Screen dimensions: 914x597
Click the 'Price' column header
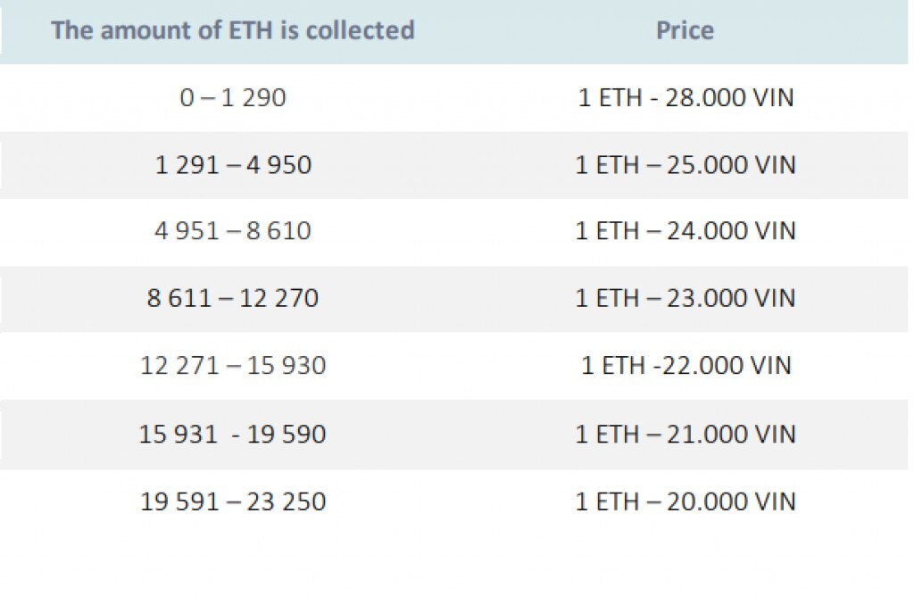tap(685, 30)
